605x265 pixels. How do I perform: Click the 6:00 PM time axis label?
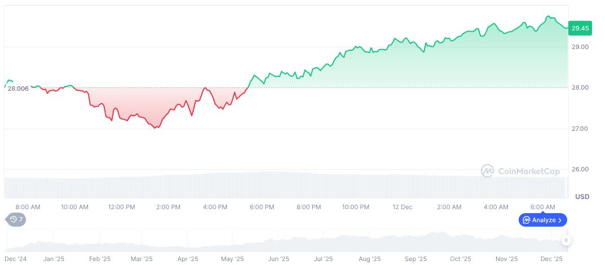click(x=262, y=207)
